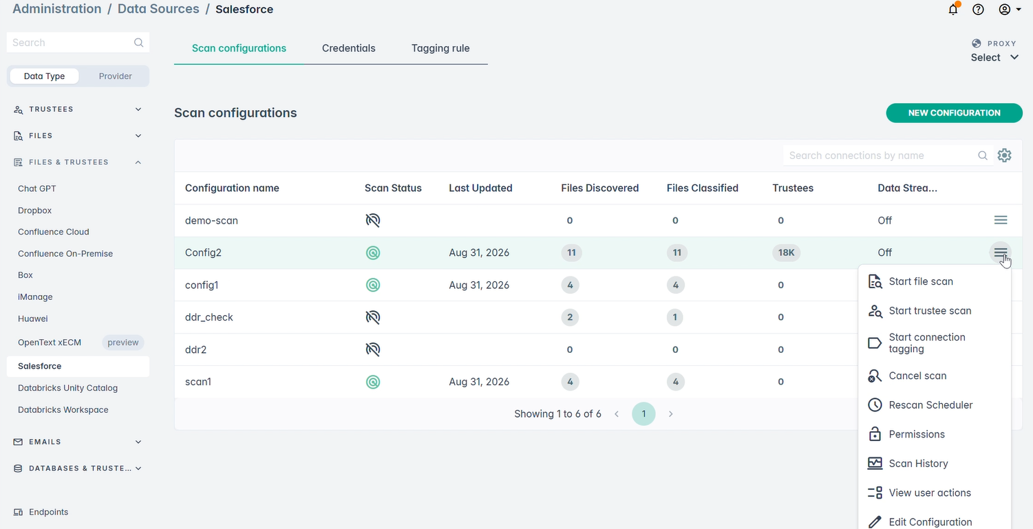Collapse the Files & Trustees section

[78, 162]
